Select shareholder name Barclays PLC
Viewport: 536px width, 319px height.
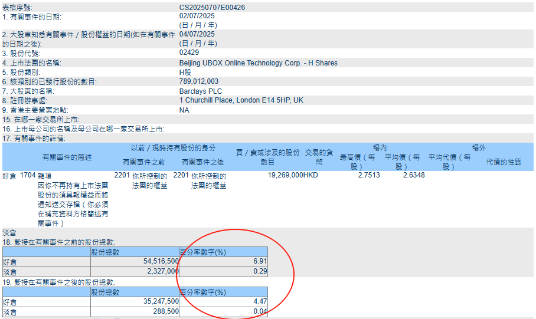point(201,91)
